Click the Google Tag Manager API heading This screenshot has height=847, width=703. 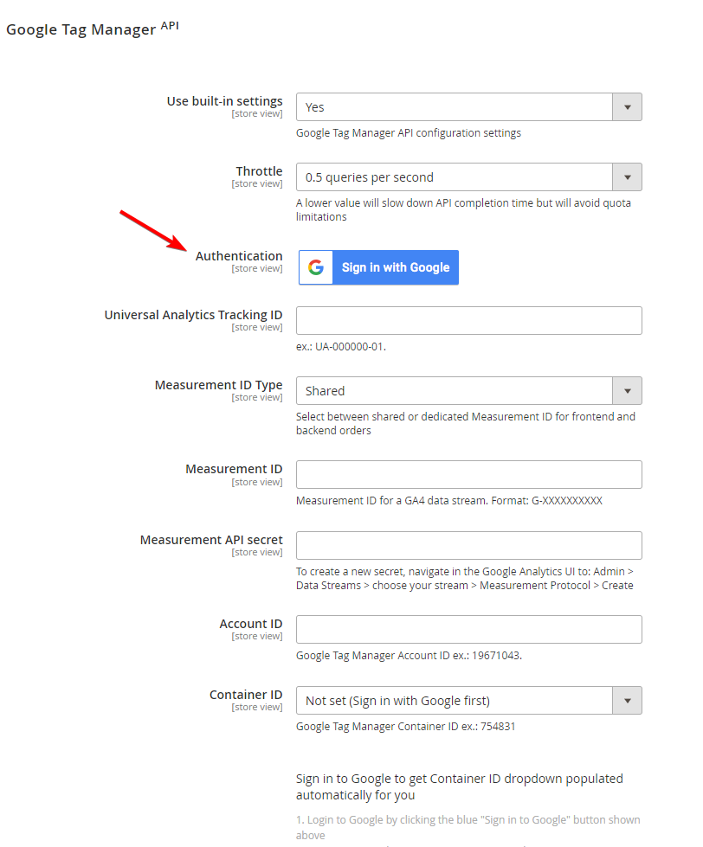[x=93, y=29]
